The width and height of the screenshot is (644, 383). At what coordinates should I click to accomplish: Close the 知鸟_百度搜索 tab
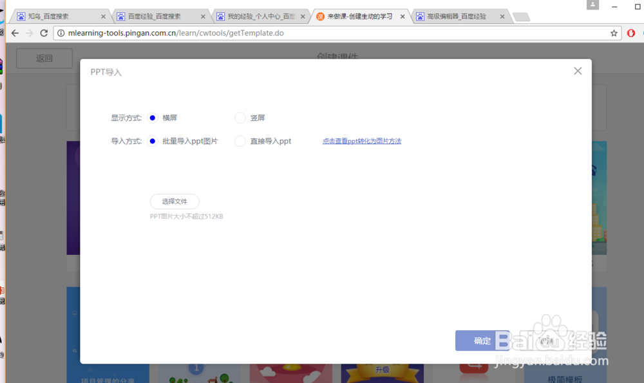(103, 17)
